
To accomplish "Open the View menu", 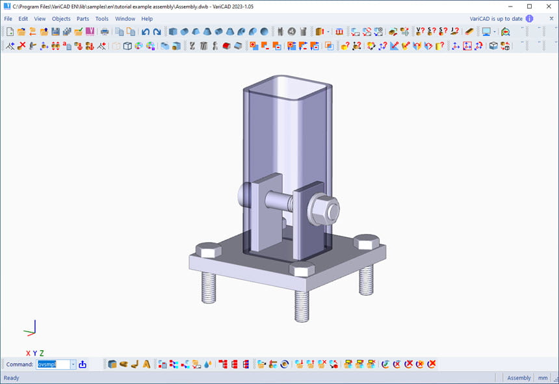I will (40, 19).
